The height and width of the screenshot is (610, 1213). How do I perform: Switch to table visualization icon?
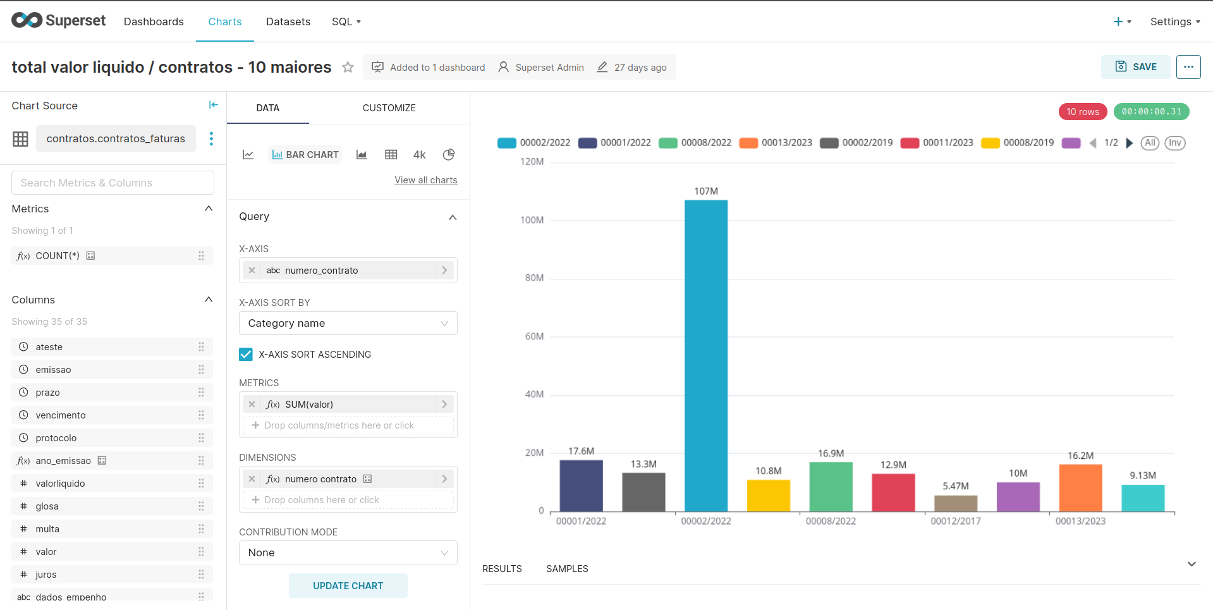pos(391,155)
